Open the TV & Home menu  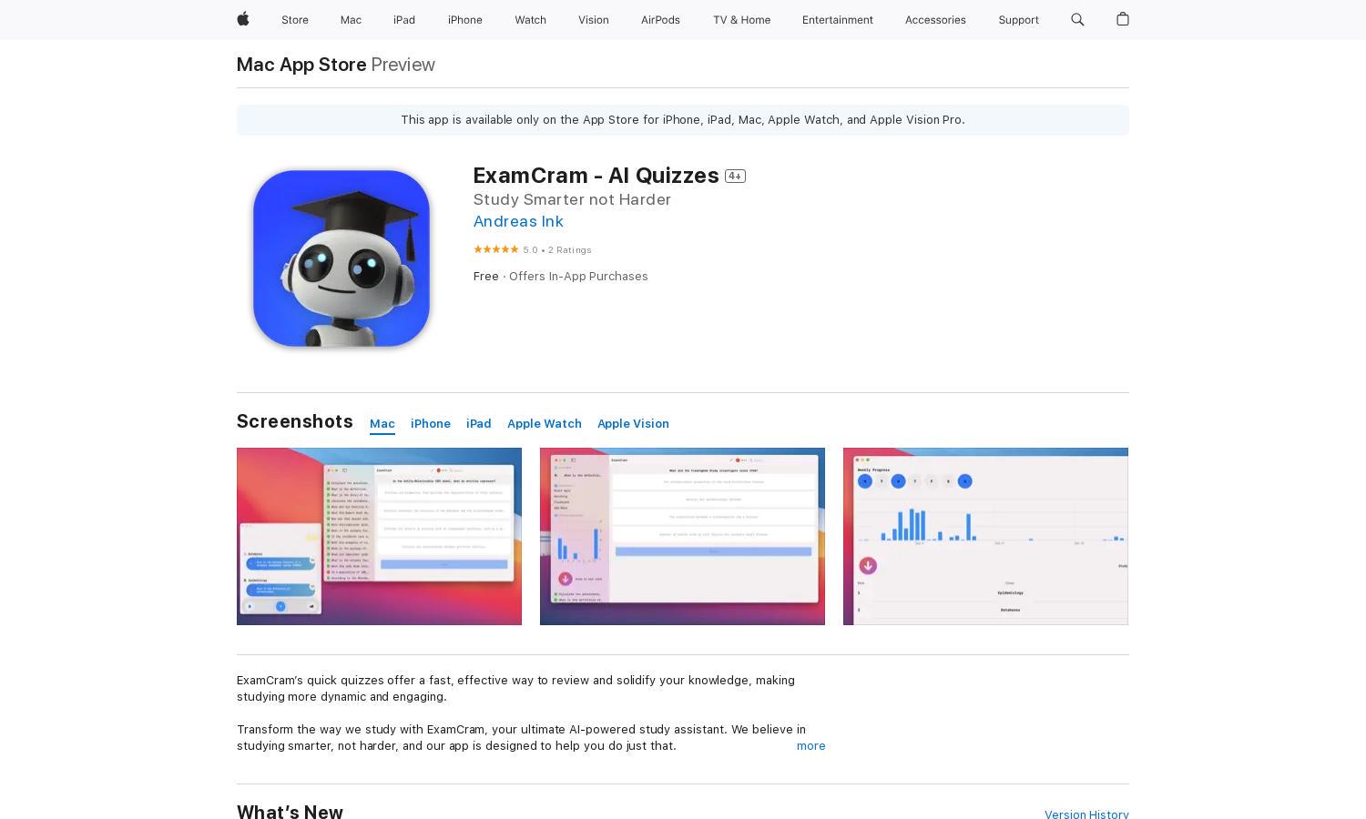coord(741,20)
